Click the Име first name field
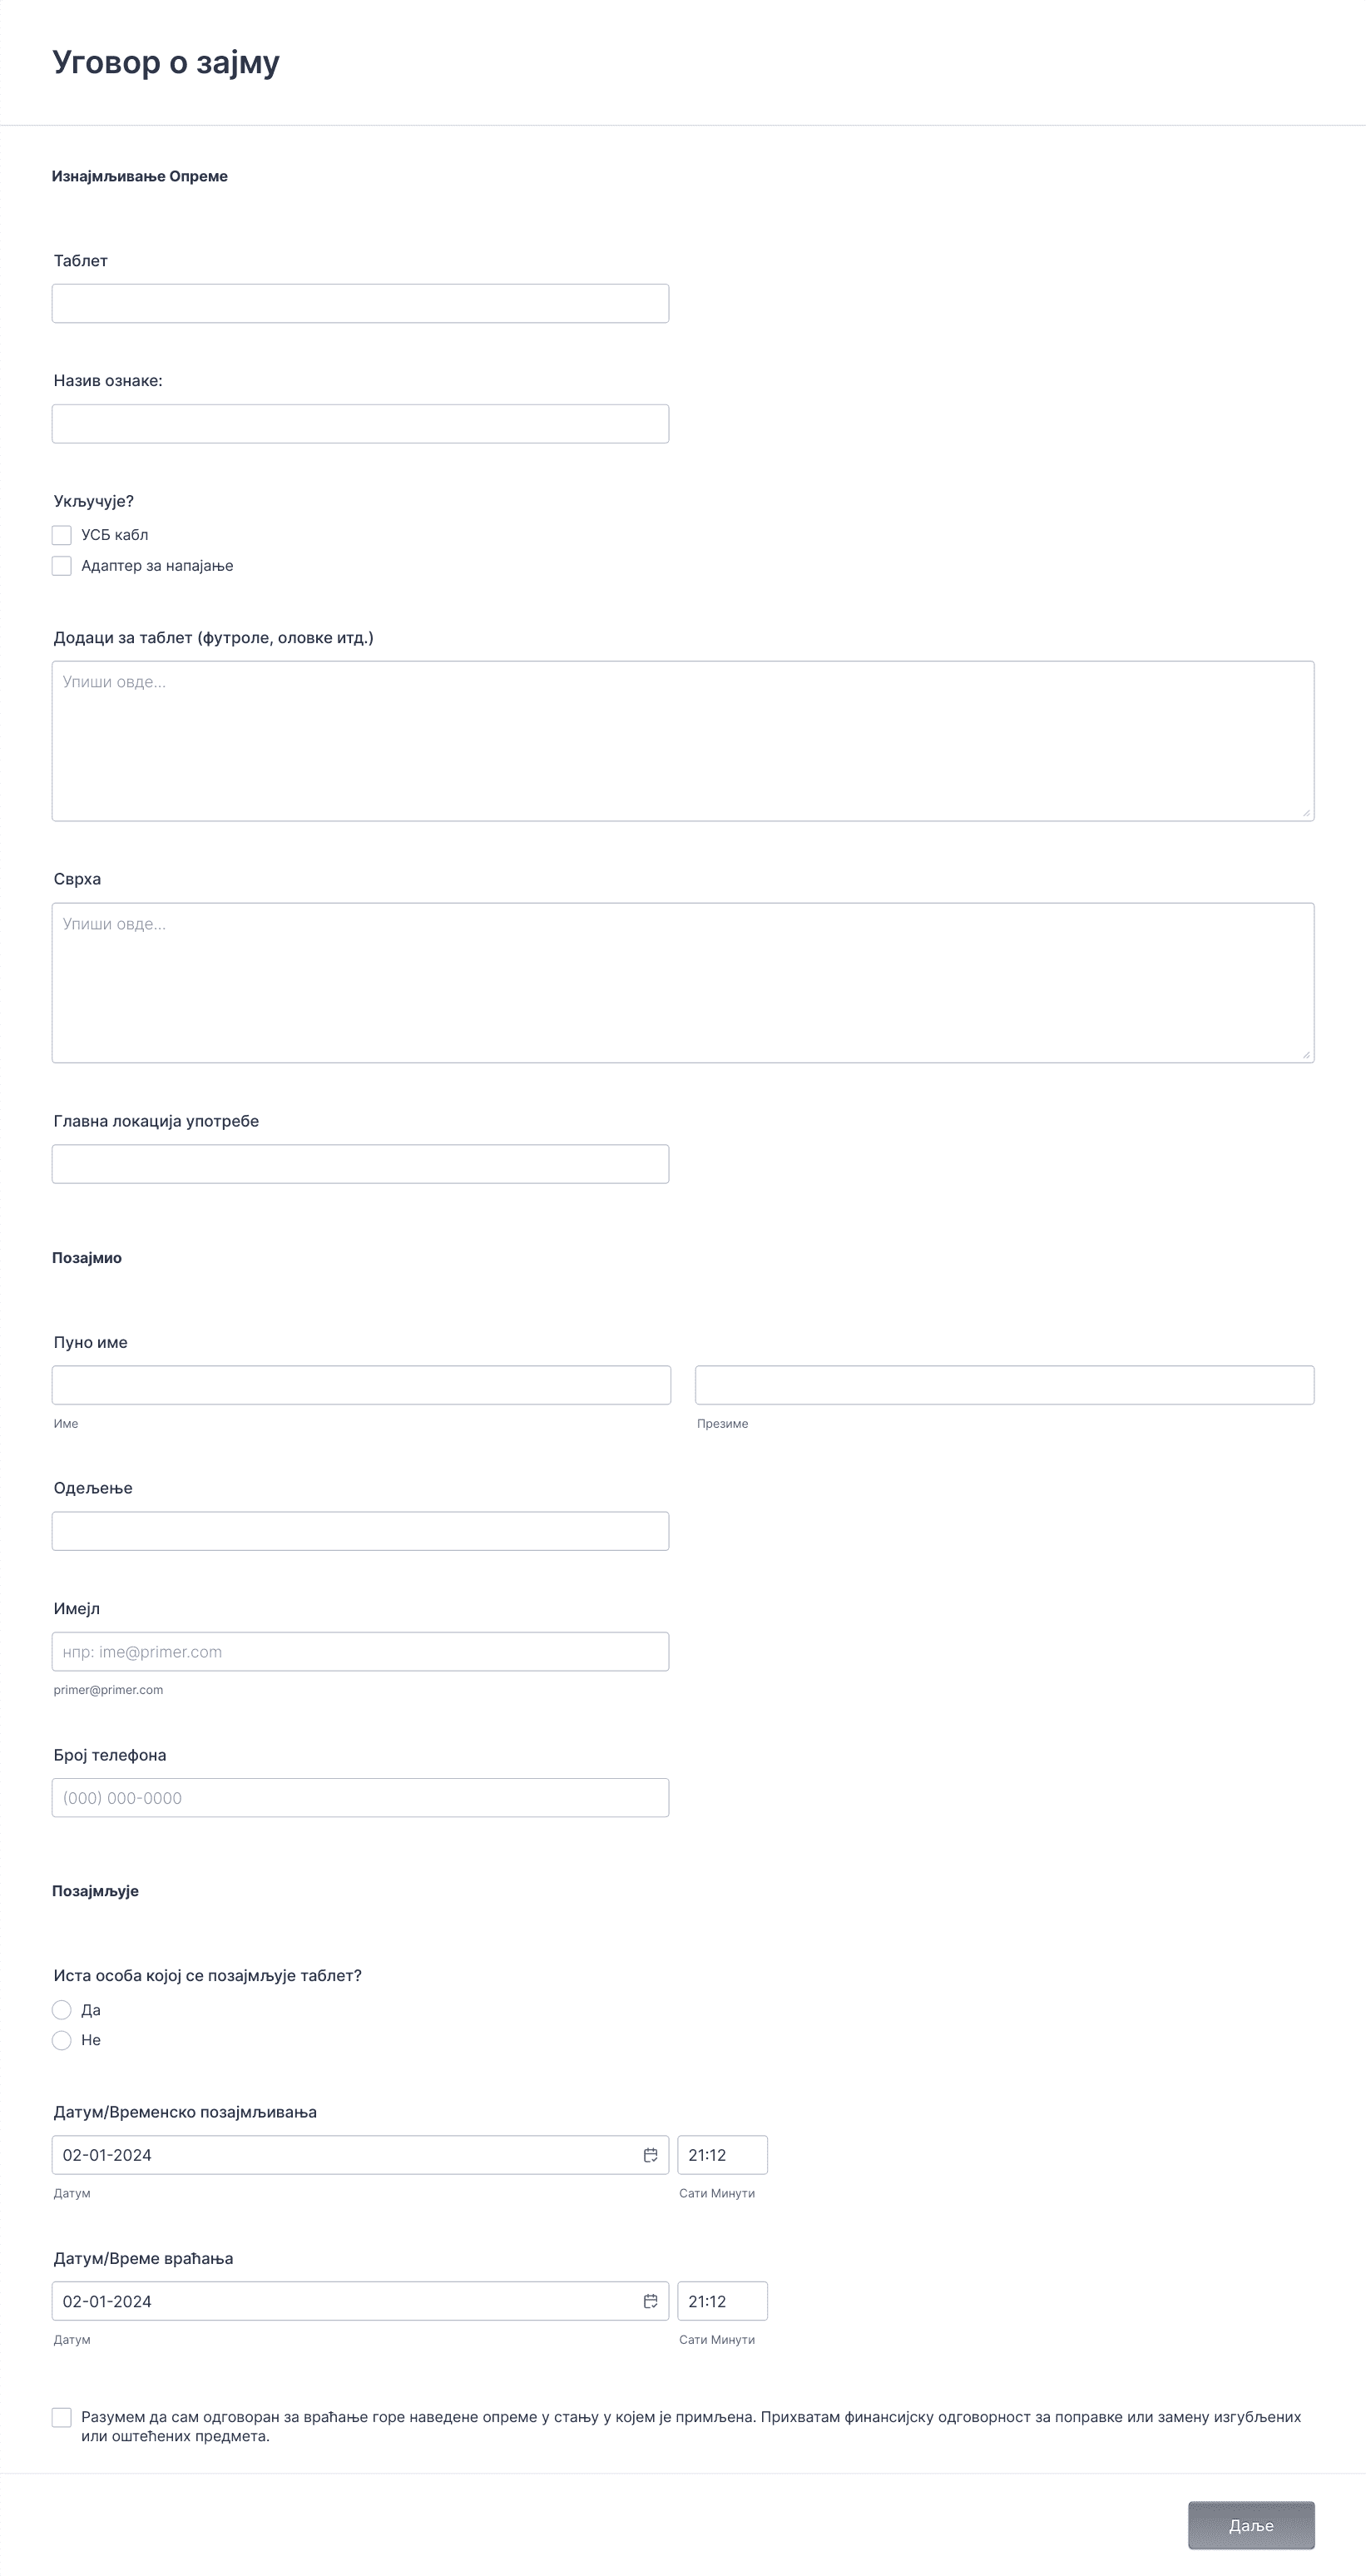This screenshot has height=2576, width=1366. [361, 1385]
